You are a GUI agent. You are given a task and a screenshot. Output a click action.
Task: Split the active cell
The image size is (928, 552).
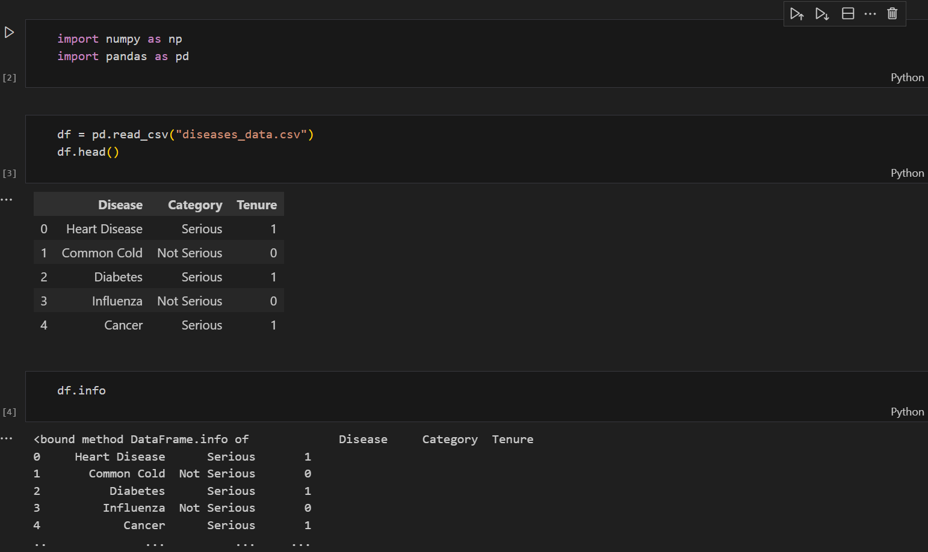pos(848,13)
